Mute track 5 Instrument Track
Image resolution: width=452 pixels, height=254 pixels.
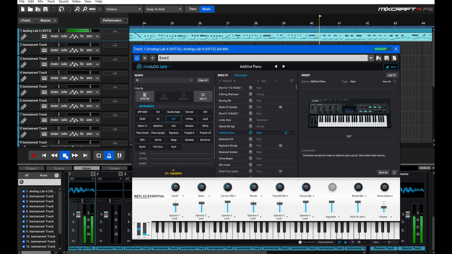coord(54,92)
